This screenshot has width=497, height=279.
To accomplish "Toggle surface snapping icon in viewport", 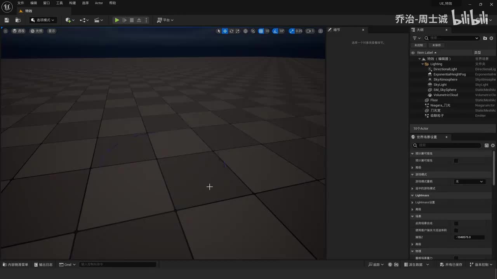I will [x=253, y=31].
